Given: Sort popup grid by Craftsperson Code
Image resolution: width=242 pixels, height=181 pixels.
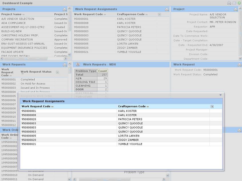Looking at the screenshot, I should tap(132, 106).
